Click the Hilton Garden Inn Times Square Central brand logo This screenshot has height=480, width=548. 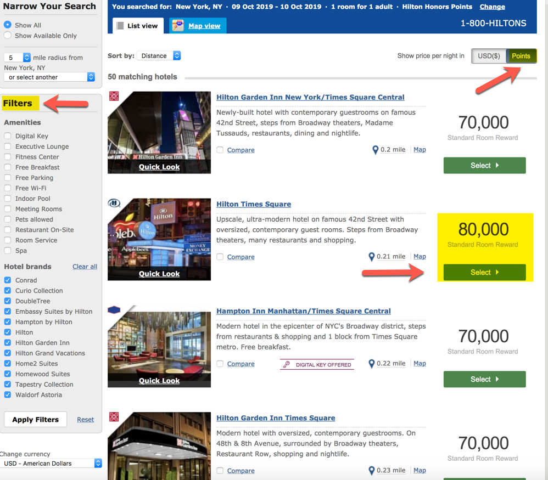pyautogui.click(x=114, y=96)
